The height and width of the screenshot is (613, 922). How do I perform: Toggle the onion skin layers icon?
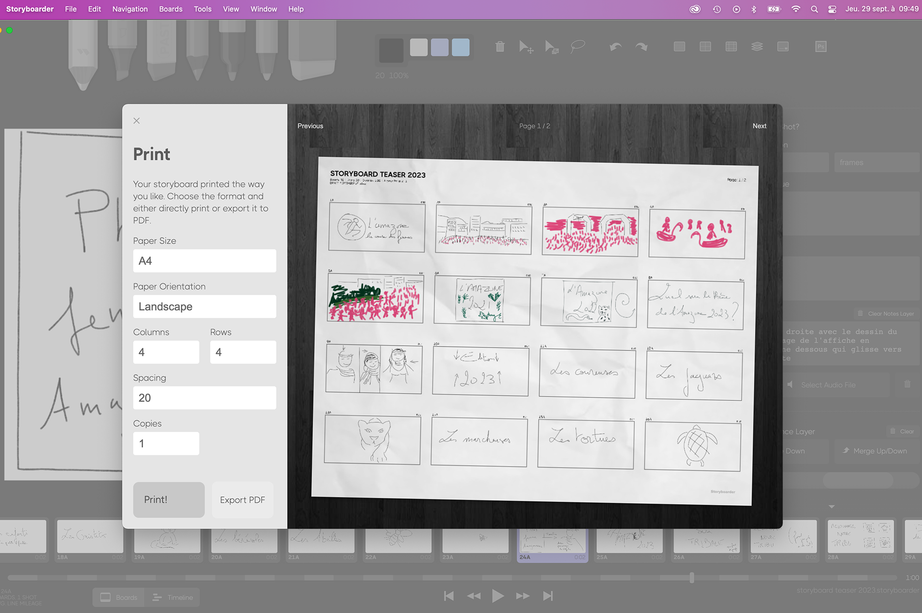(757, 47)
